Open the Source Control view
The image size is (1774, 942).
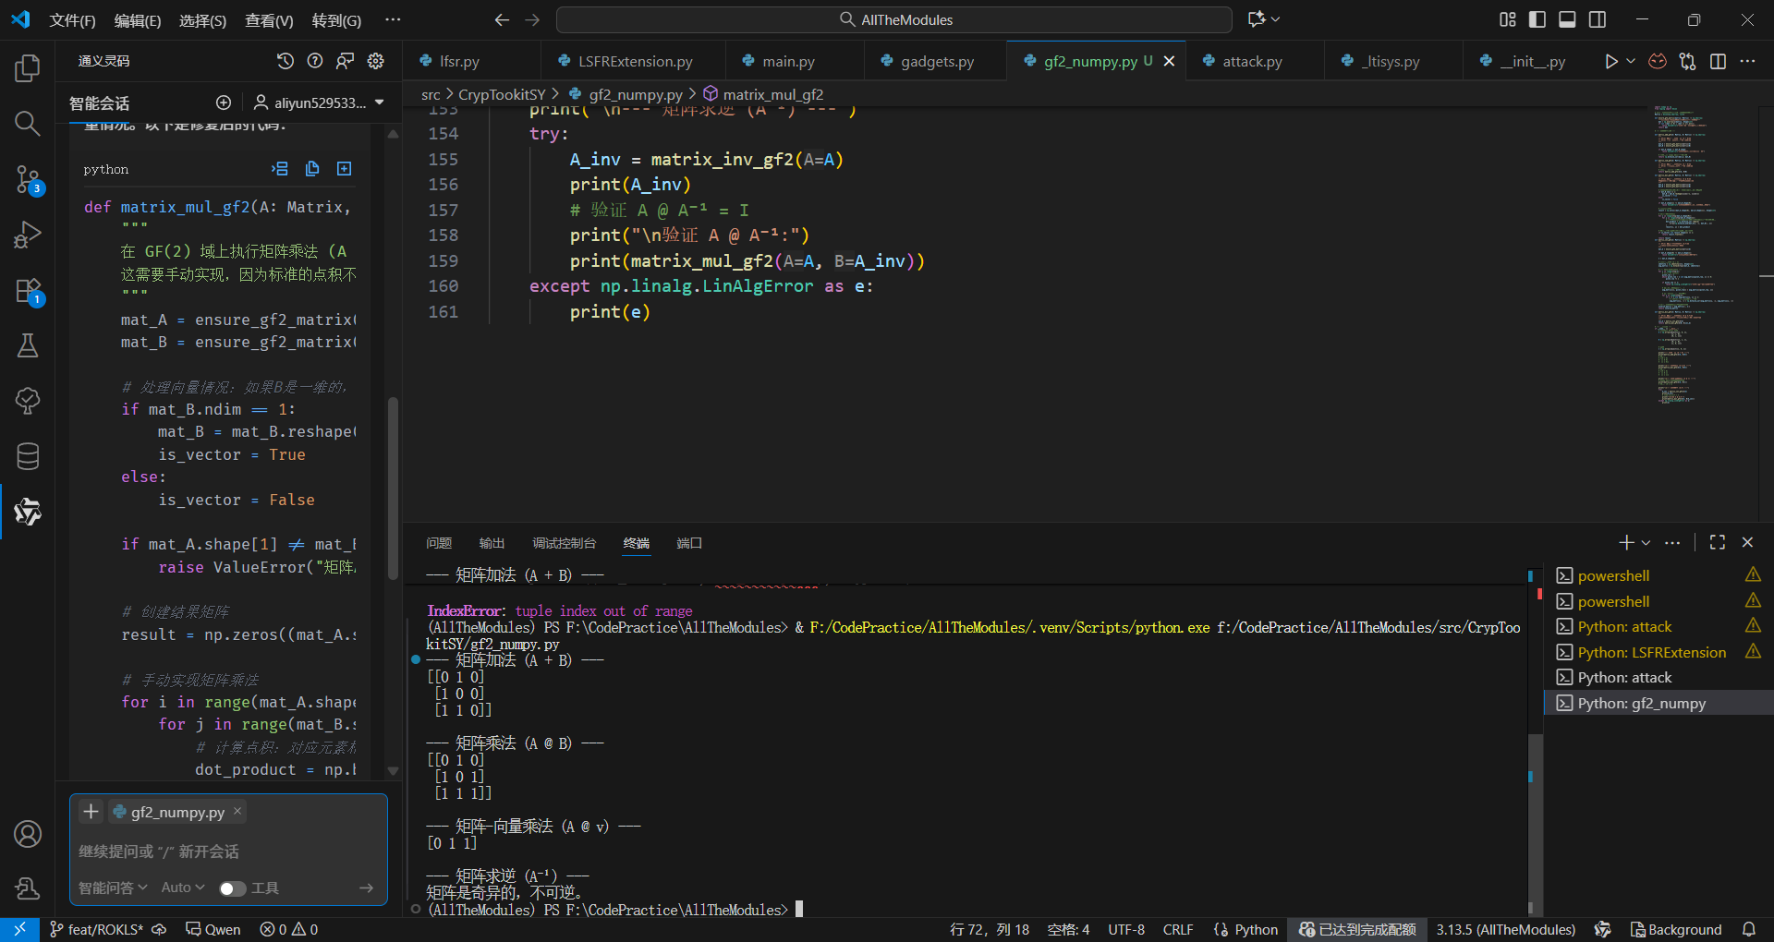pos(28,179)
